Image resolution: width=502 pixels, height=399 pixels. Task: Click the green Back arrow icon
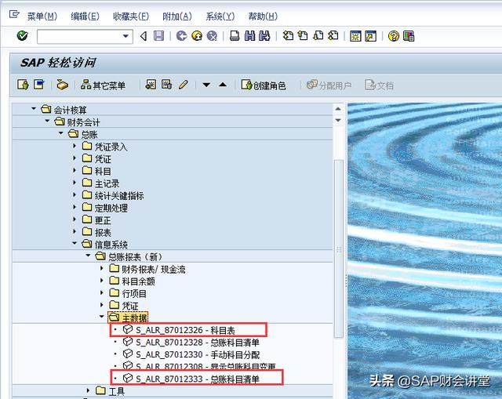pos(181,36)
